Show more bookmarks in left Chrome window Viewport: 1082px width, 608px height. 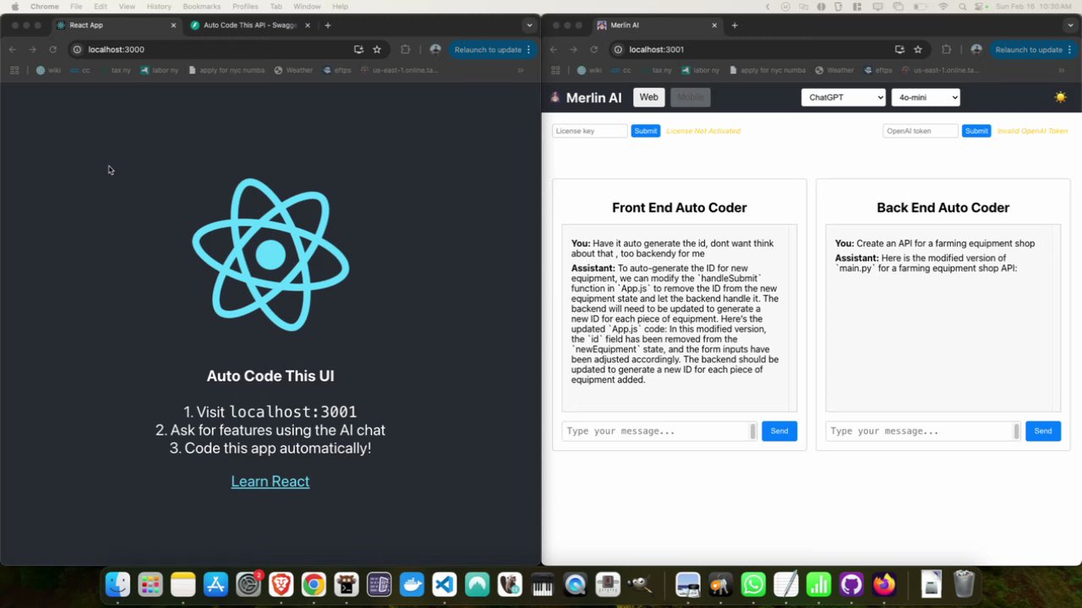click(521, 70)
